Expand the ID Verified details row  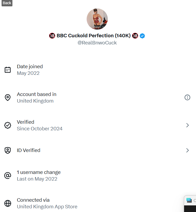click(188, 150)
